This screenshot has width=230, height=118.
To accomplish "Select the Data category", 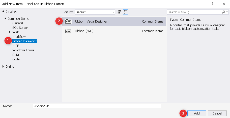I will [x=16, y=55].
